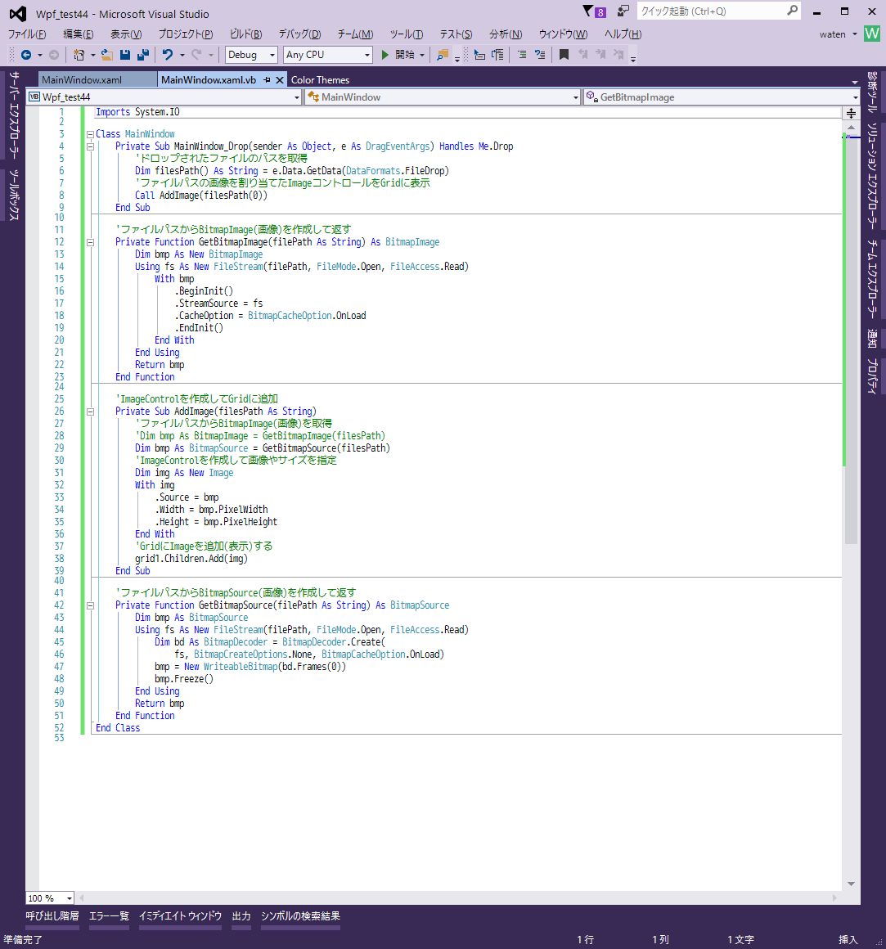Viewport: 886px width, 949px height.
Task: Click the split-editor handle above the scrollbar
Action: point(851,113)
